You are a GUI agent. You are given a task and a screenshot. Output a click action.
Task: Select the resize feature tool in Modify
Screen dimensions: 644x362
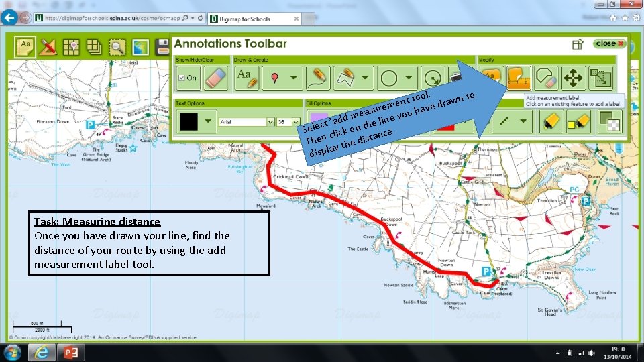click(600, 78)
